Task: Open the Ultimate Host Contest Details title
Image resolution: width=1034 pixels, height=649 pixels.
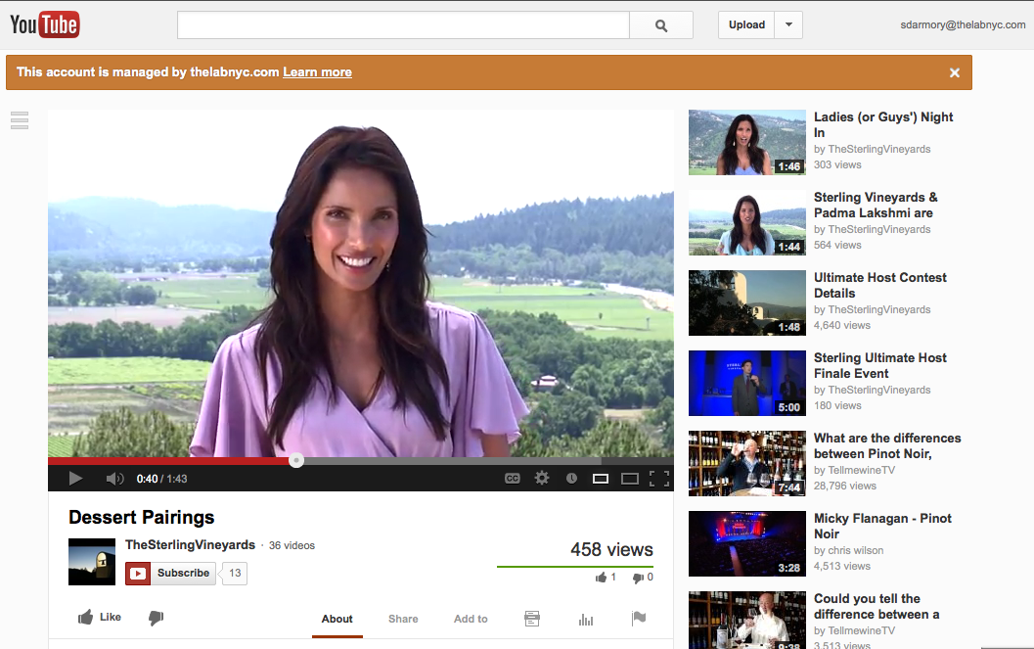Action: point(879,285)
